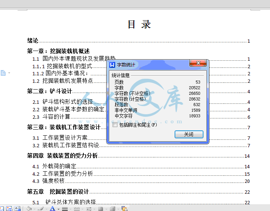The width and height of the screenshot is (270, 211).
Task: Open the dash style dropdown arrow
Action: [x=83, y=209]
